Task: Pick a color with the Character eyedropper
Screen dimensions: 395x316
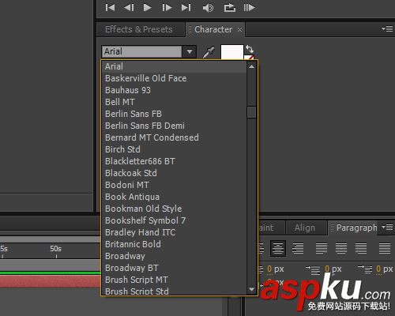Action: (x=209, y=52)
